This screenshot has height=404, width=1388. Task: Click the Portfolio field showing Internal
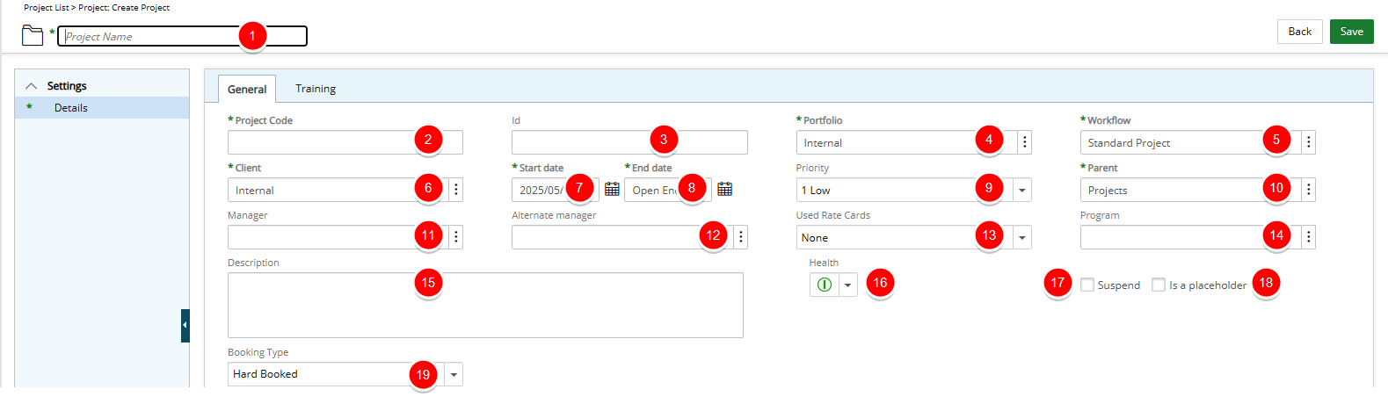pyautogui.click(x=906, y=142)
